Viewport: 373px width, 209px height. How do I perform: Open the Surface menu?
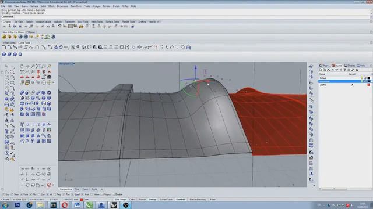click(x=34, y=6)
